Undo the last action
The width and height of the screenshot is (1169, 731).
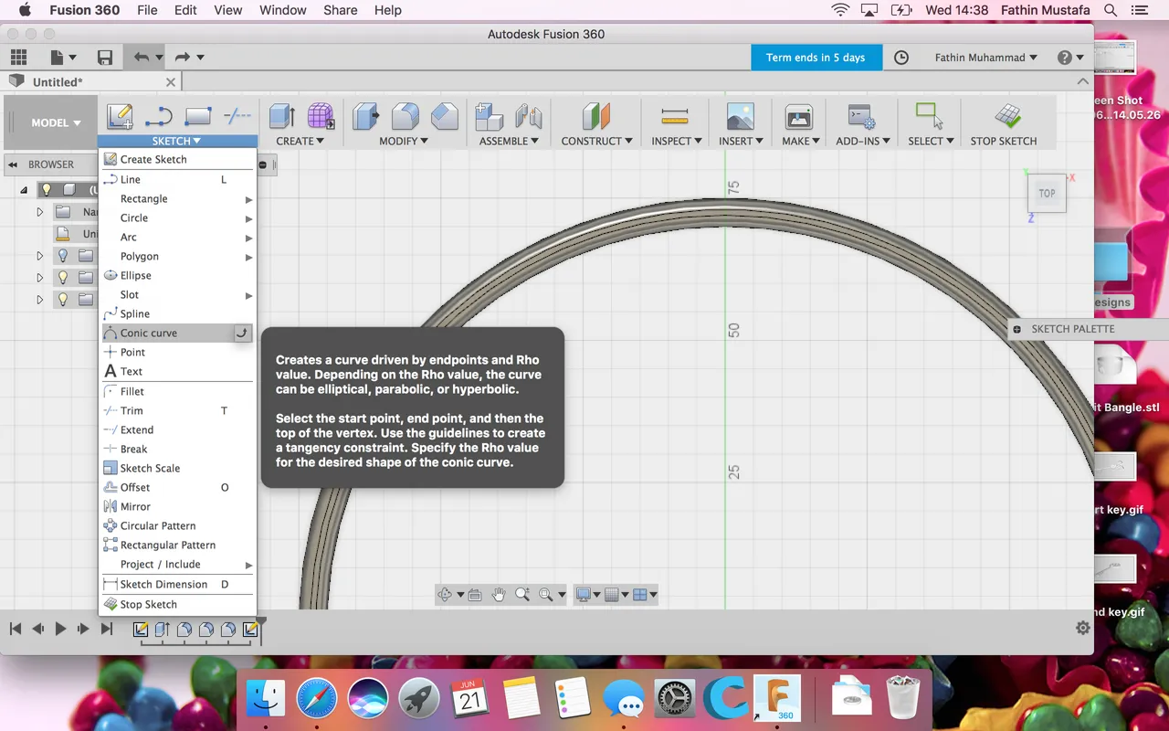pyautogui.click(x=141, y=58)
